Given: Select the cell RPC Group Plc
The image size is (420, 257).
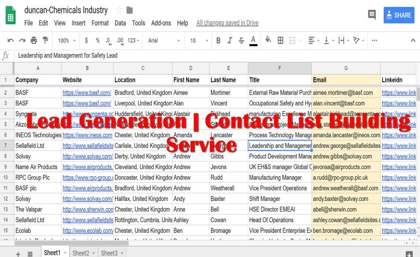Looking at the screenshot, I should pyautogui.click(x=38, y=177).
